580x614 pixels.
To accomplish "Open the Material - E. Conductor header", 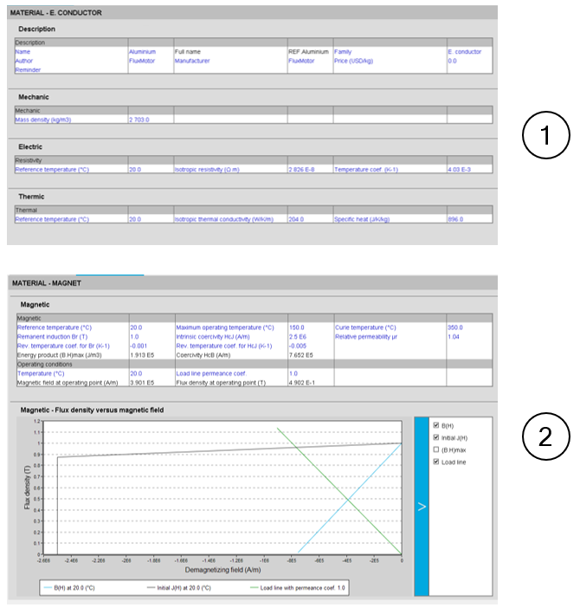I will 56,13.
